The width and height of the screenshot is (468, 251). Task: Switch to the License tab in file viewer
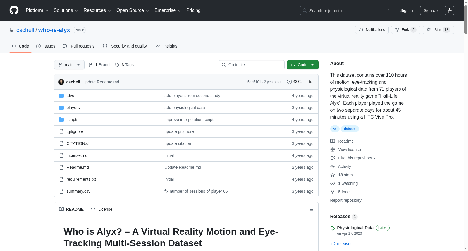coord(101,209)
